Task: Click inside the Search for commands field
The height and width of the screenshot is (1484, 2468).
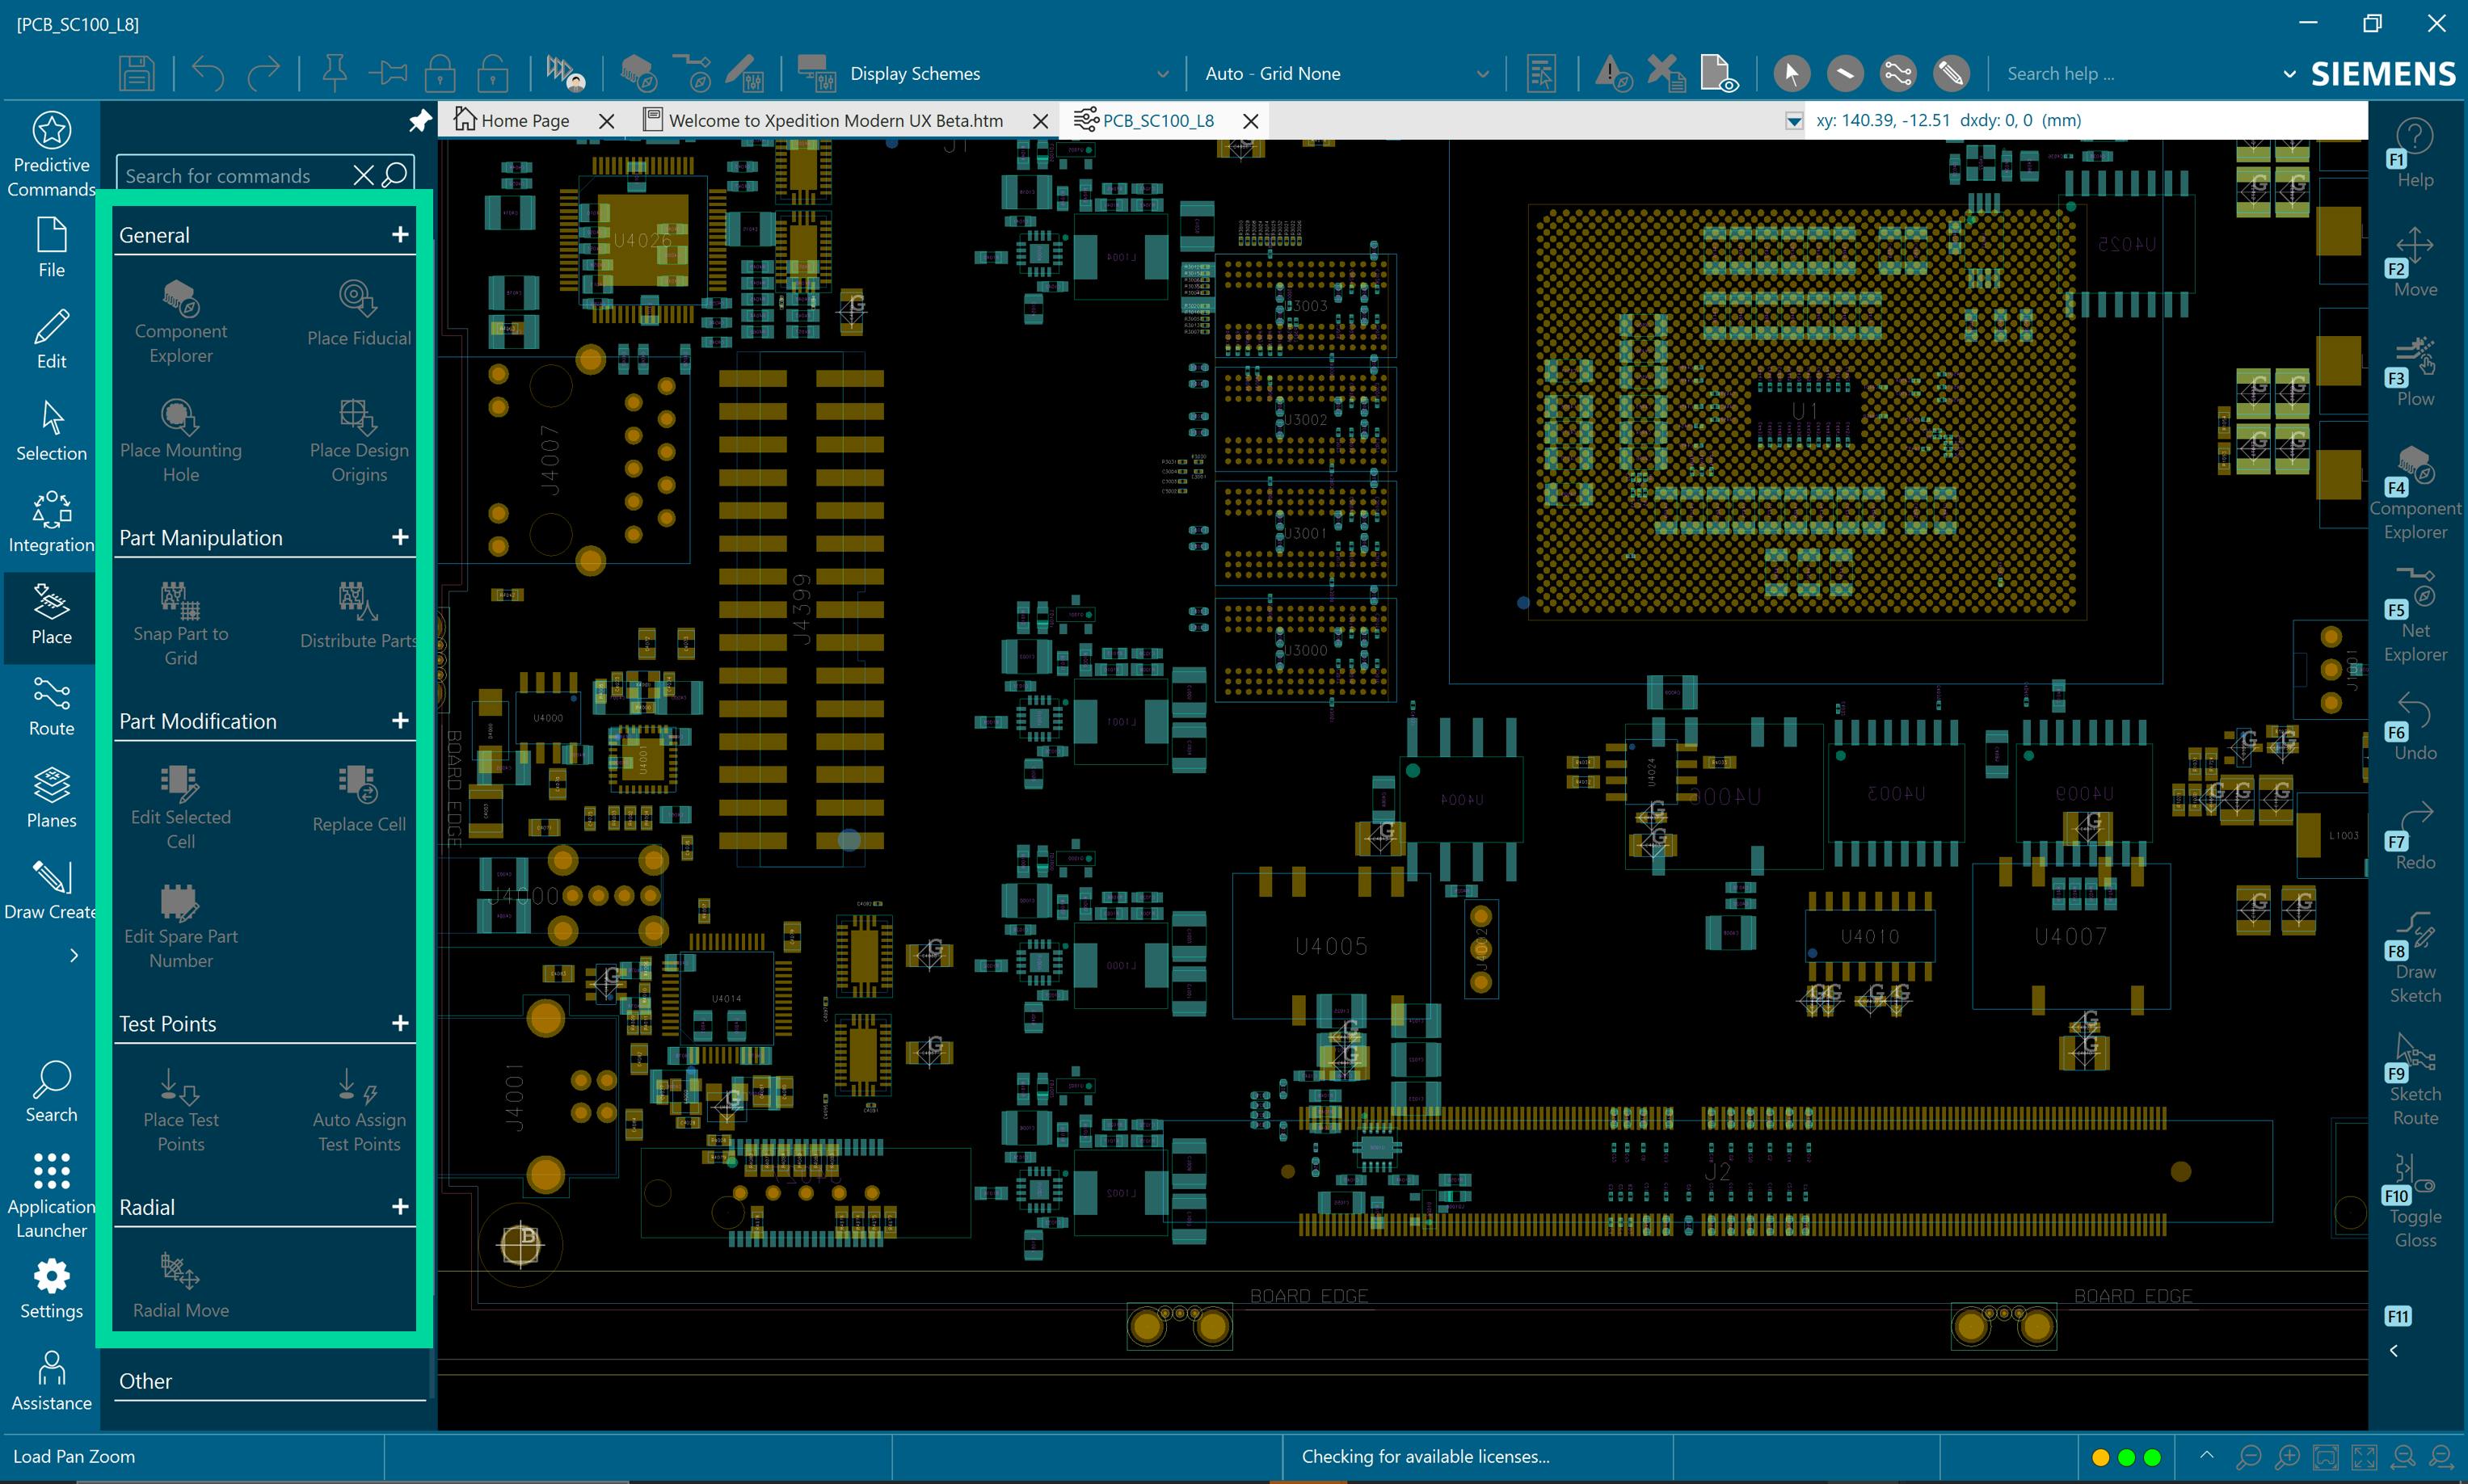Action: tap(230, 175)
